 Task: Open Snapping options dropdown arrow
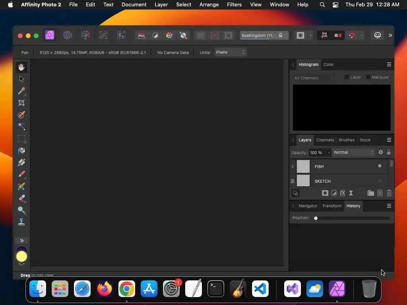(x=362, y=35)
